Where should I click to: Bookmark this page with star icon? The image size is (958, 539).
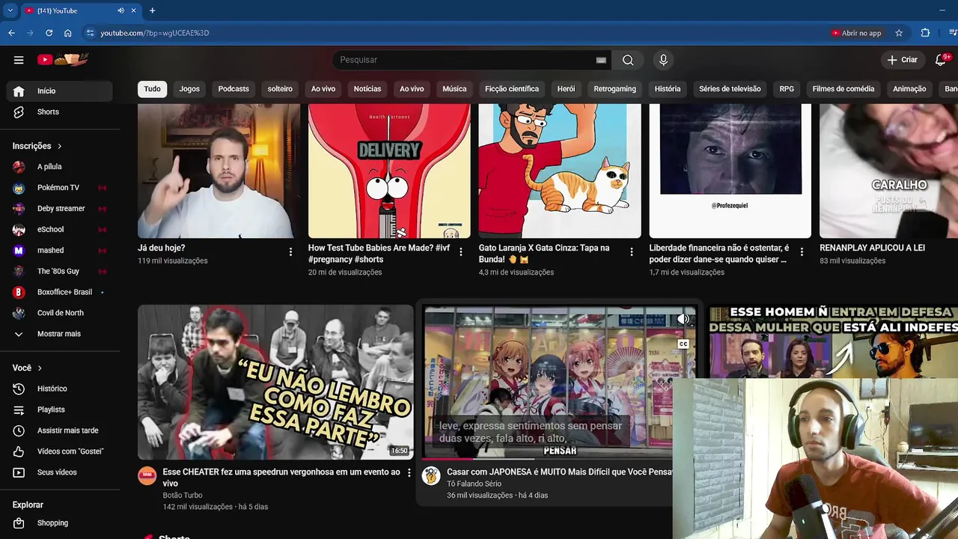(899, 33)
